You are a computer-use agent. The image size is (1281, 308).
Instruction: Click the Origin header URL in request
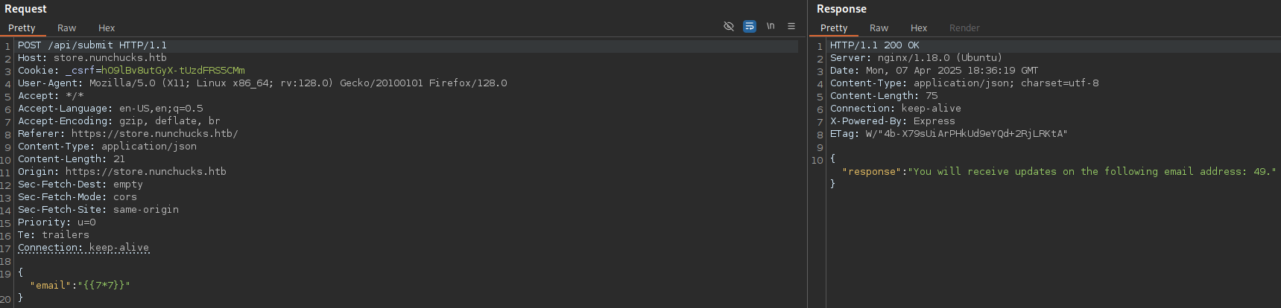tap(146, 172)
